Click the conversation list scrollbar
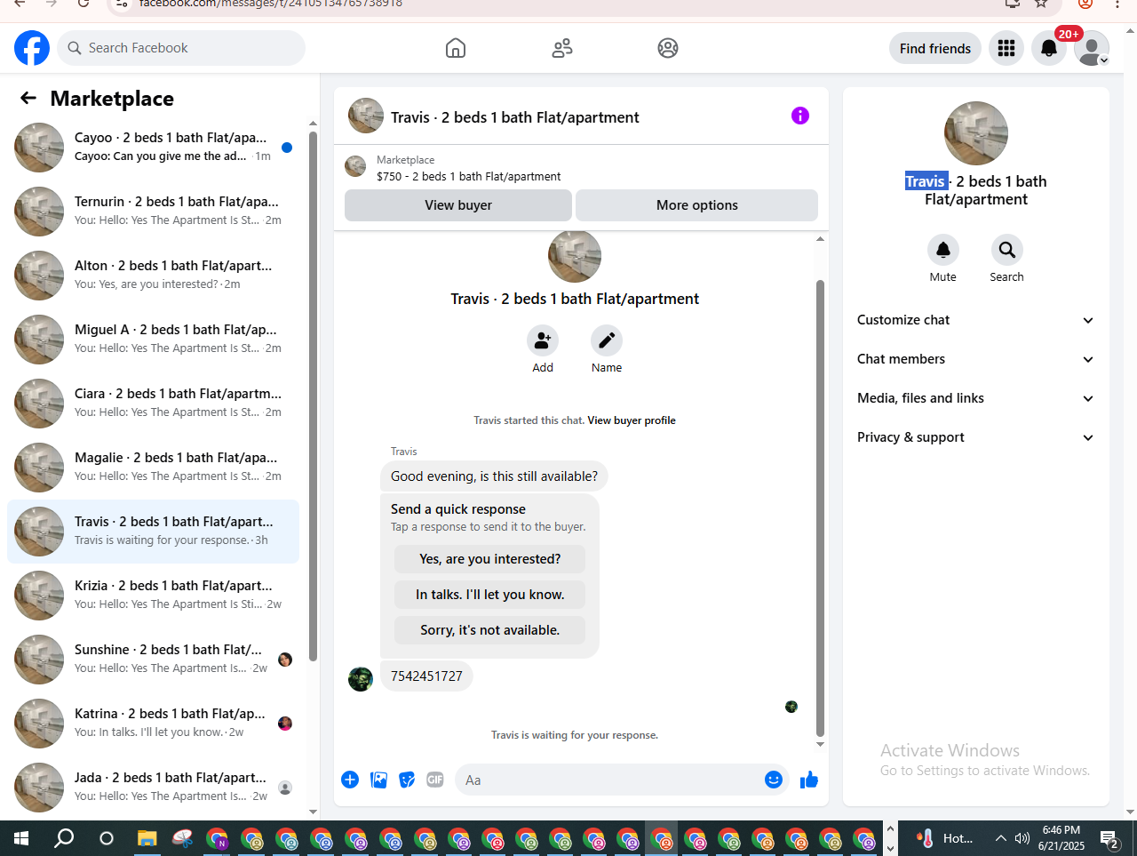Image resolution: width=1137 pixels, height=856 pixels. point(313,396)
